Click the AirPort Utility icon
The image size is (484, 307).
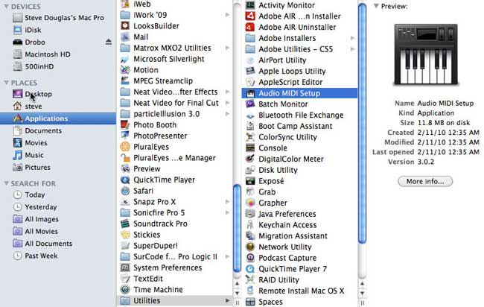pyautogui.click(x=250, y=60)
